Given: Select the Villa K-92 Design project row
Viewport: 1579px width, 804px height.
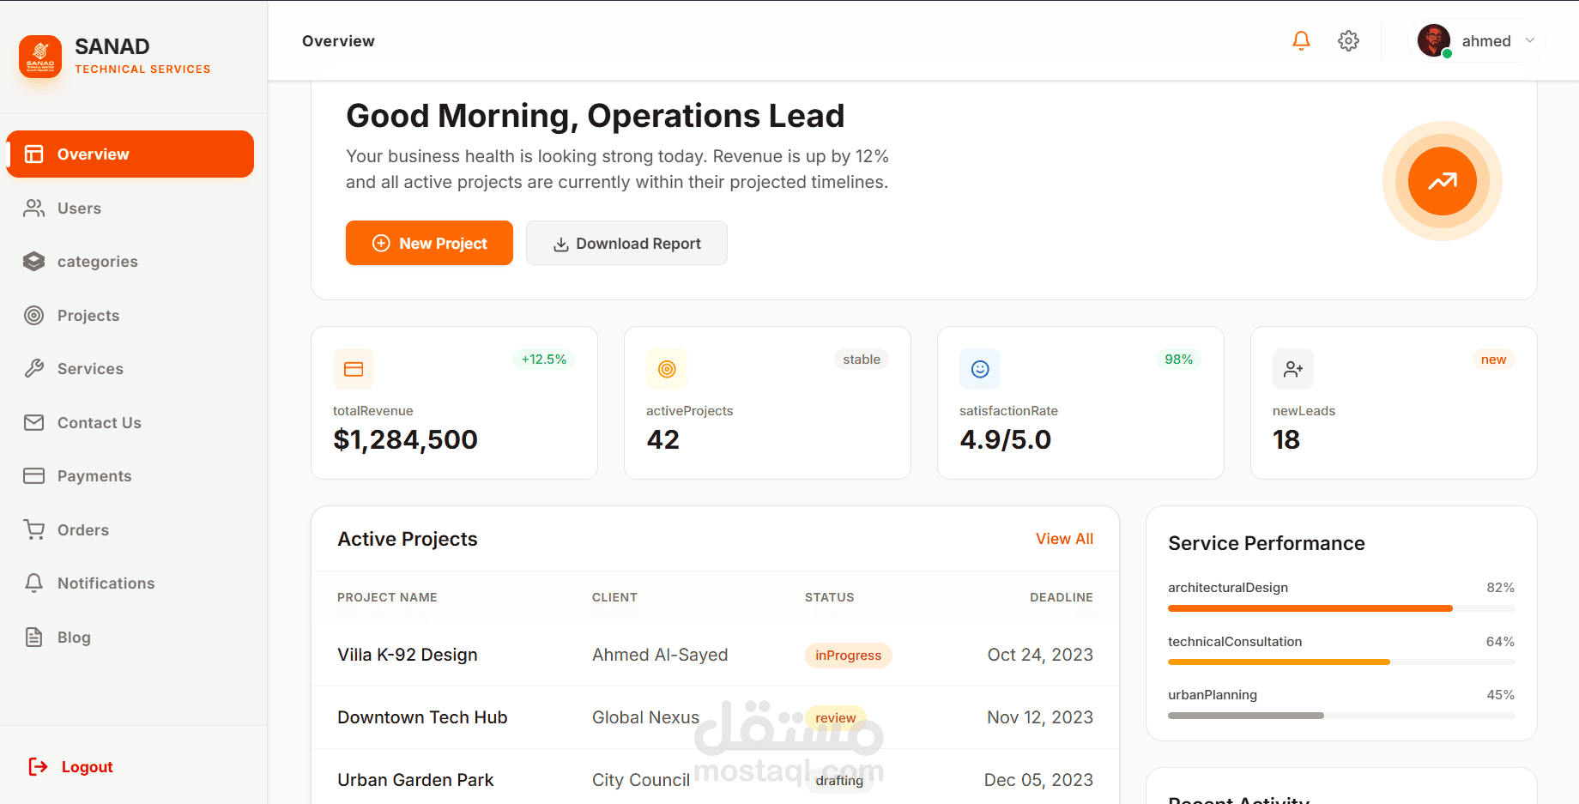Looking at the screenshot, I should pos(715,655).
